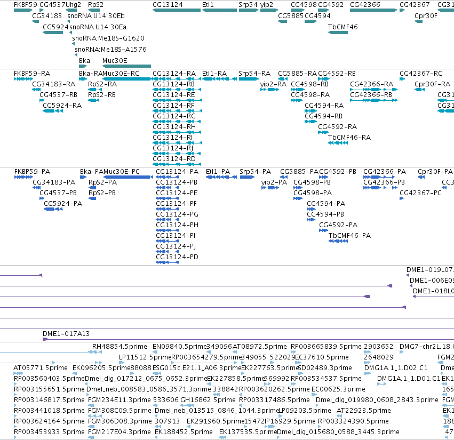Screen dimensions: 454x440
Task: Select the snoRNA:U14:30Ea feature label
Action: click(x=98, y=27)
